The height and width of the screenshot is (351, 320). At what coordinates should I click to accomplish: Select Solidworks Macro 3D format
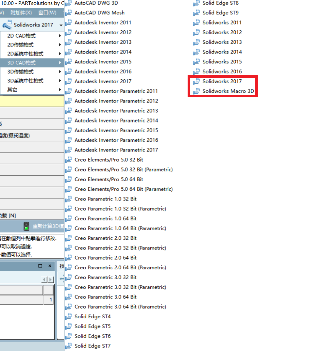click(228, 91)
